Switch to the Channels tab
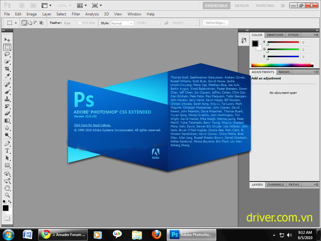Viewport: 321px width, 241px height. 276,185
